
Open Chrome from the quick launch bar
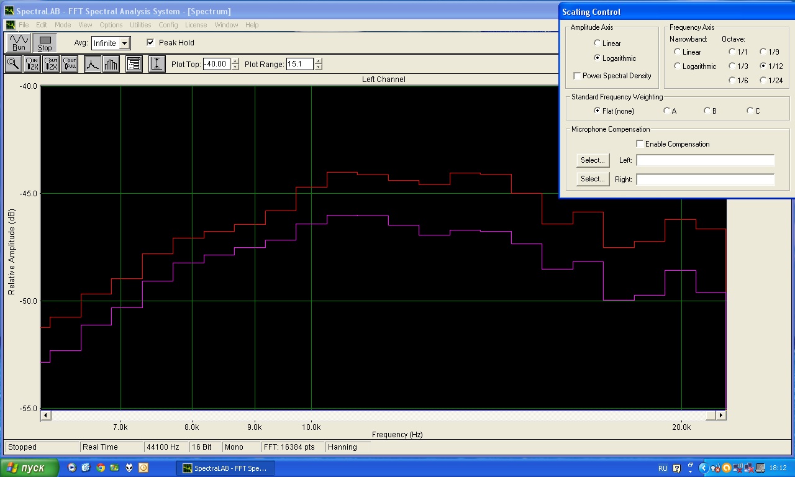(100, 468)
